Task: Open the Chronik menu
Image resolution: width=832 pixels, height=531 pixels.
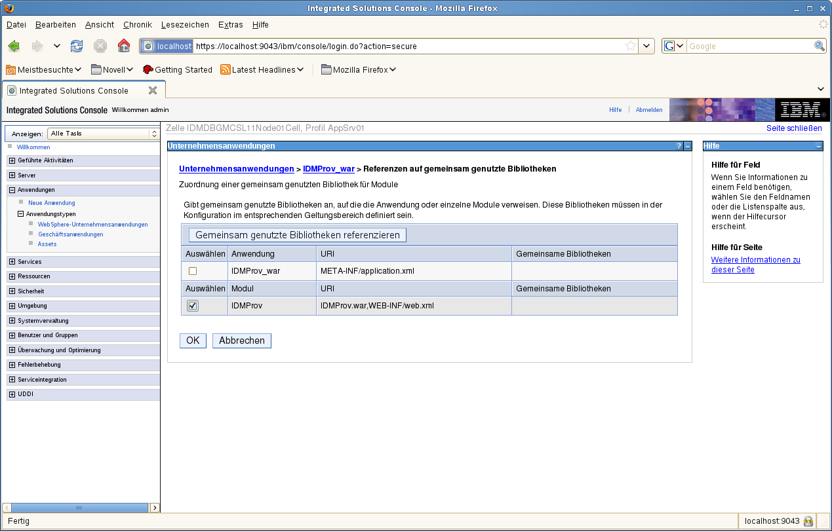Action: click(138, 25)
